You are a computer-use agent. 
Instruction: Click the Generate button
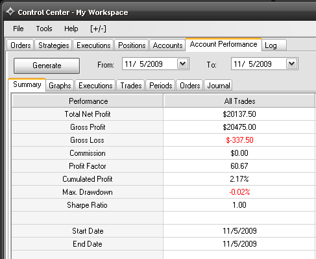47,66
